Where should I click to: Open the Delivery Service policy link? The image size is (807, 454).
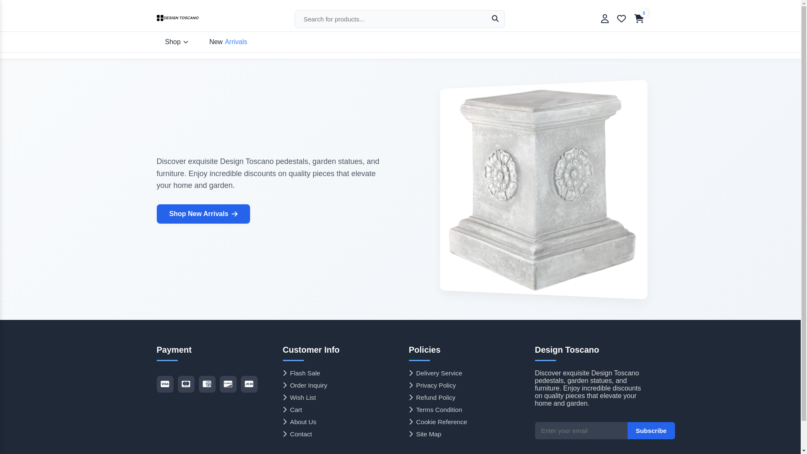coord(435,373)
